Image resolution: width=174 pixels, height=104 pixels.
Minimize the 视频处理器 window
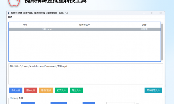(x=144, y=13)
